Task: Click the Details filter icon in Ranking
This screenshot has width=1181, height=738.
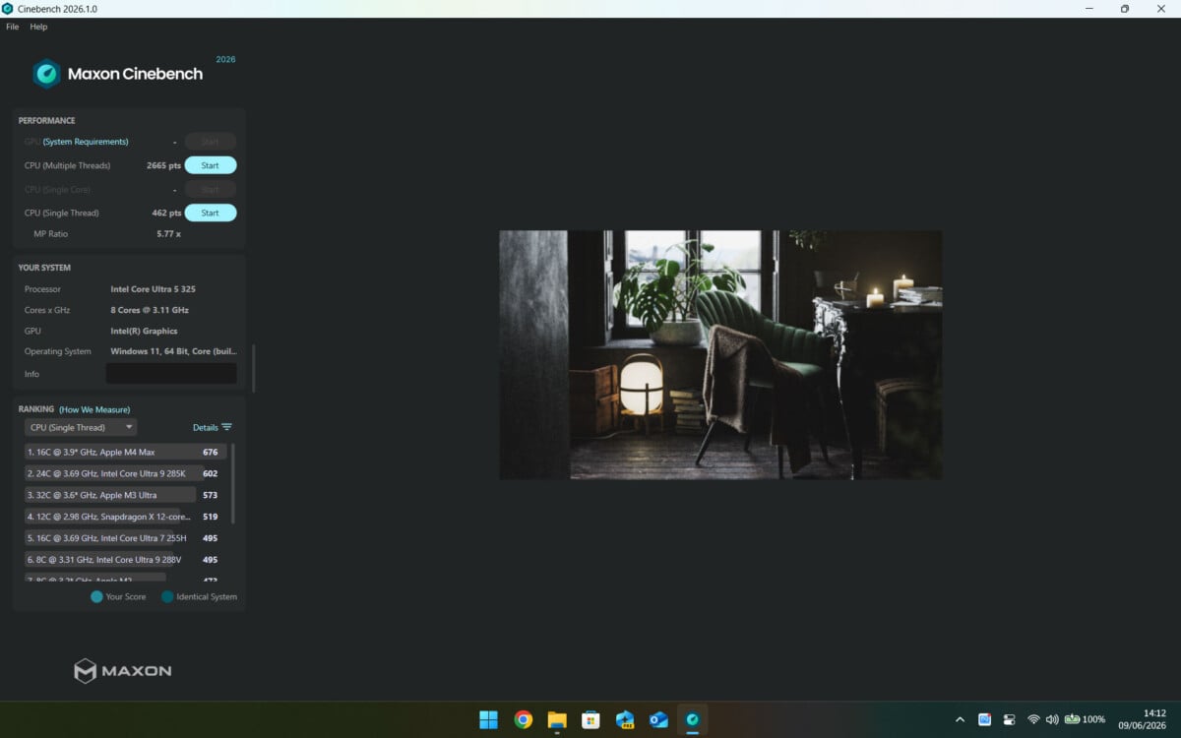Action: point(227,427)
